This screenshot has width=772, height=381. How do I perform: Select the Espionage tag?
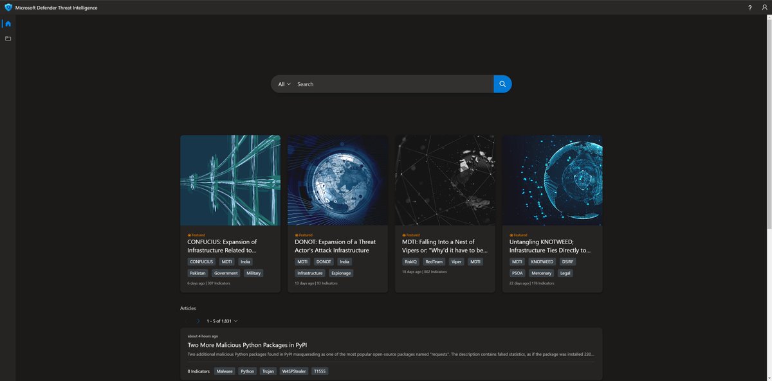341,273
